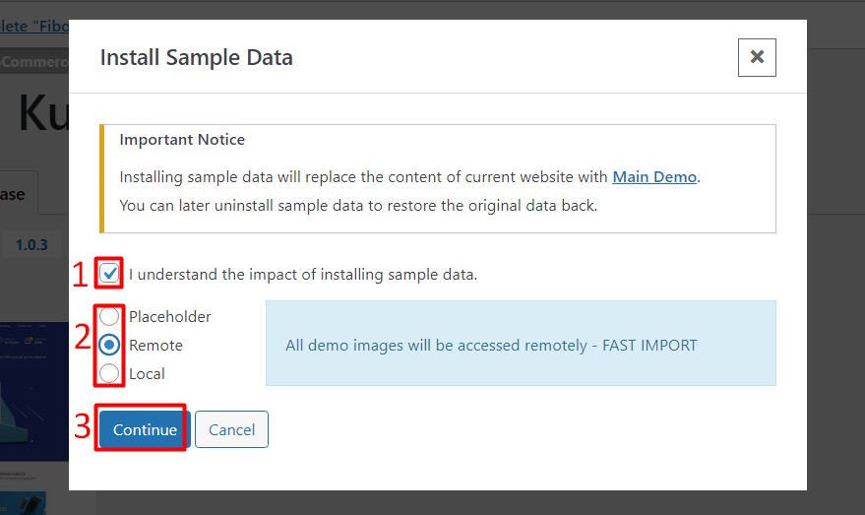Screen dimensions: 865x515
Task: Click the Placeholder option label
Action: 170,316
